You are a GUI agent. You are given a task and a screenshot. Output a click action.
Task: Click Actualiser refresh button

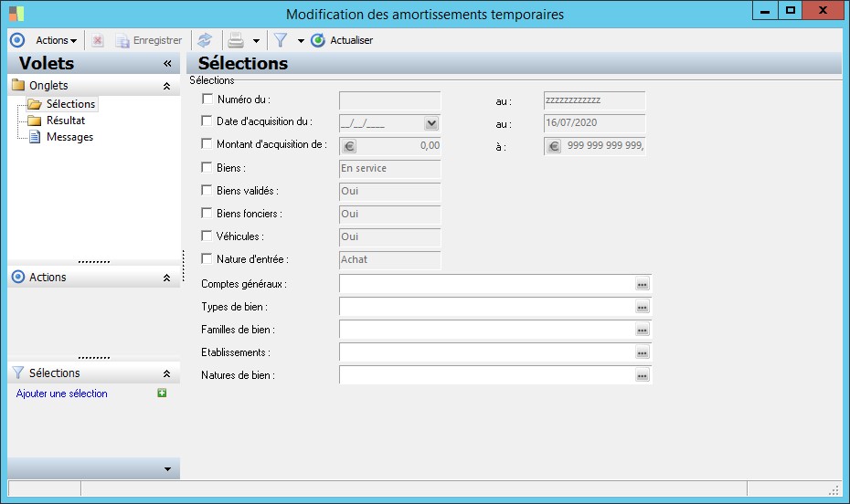point(342,40)
